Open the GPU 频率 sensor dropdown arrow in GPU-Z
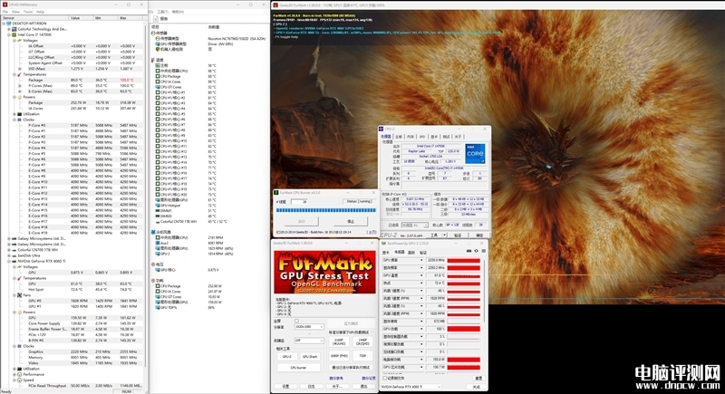725x394 pixels. tap(421, 260)
